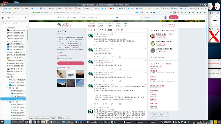Open a new tab with plus button

(202, 8)
